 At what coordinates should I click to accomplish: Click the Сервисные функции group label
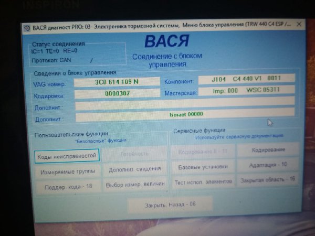(x=199, y=131)
